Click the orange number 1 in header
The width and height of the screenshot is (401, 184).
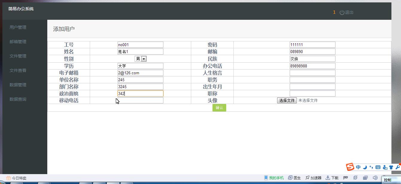pos(334,12)
